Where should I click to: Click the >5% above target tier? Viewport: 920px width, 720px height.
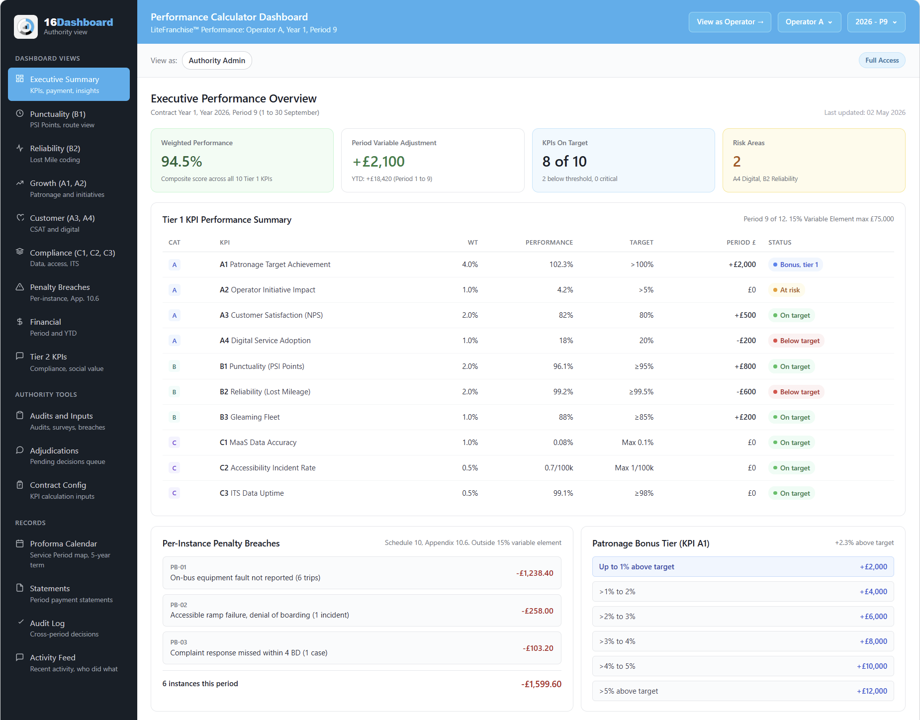tap(743, 691)
